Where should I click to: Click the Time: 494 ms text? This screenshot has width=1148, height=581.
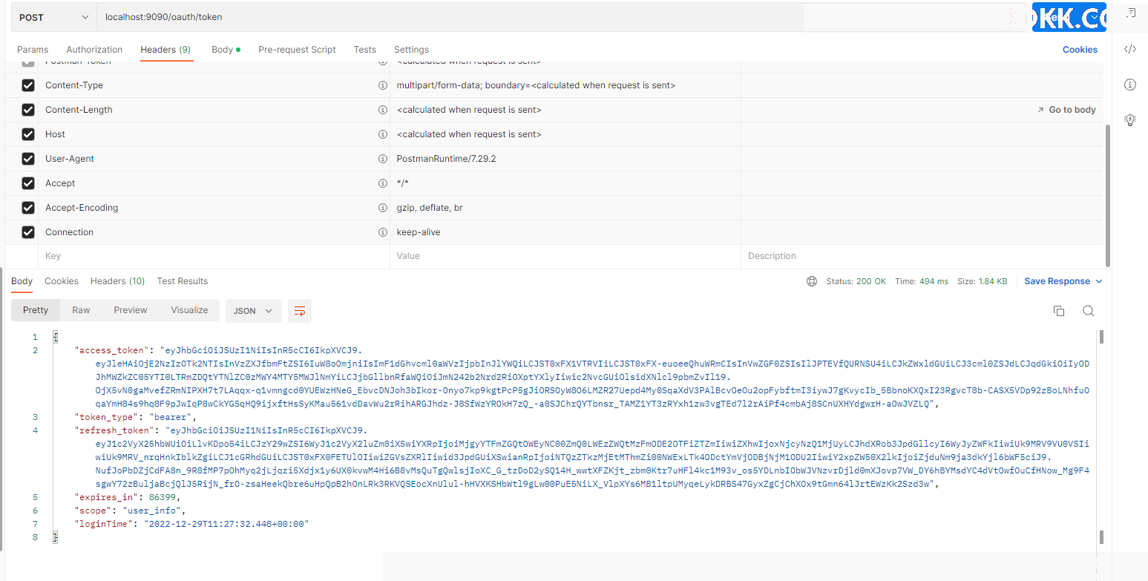pyautogui.click(x=922, y=281)
